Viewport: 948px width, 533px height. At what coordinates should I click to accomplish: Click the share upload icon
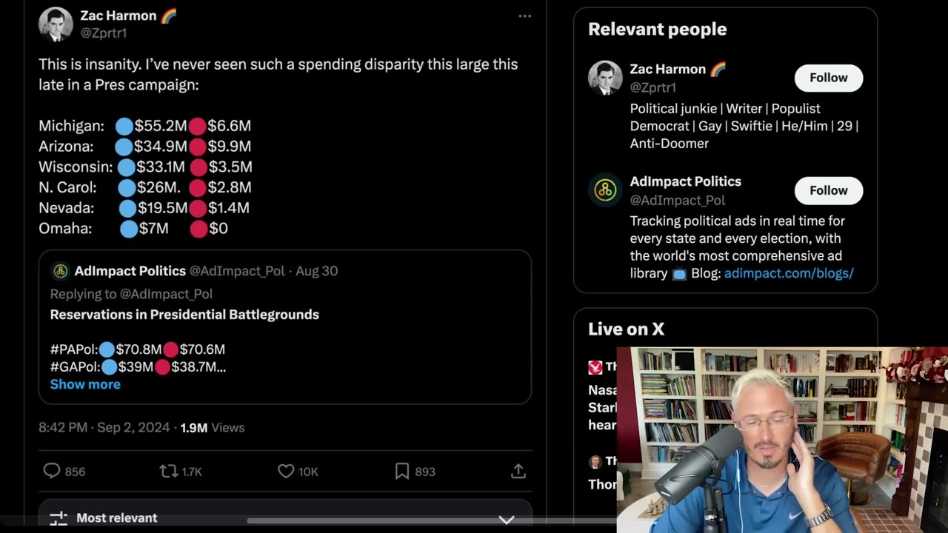518,471
